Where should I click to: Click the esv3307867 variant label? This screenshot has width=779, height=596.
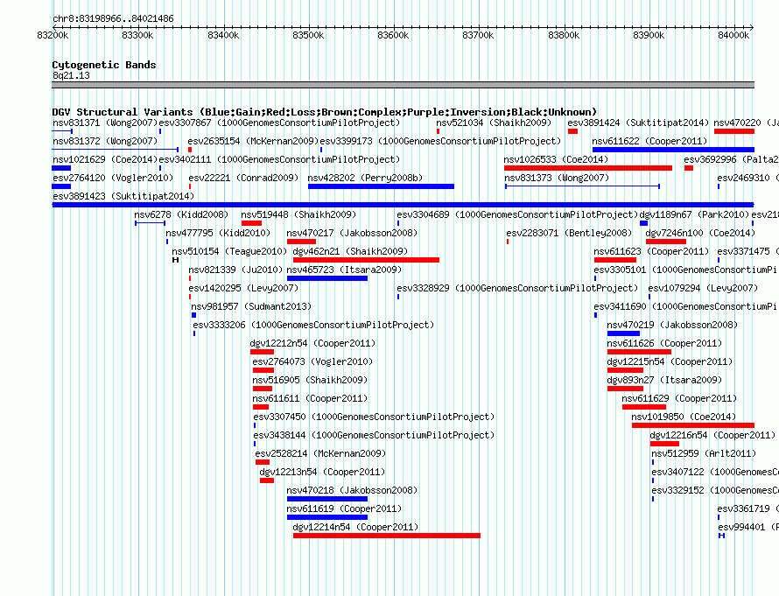click(279, 123)
